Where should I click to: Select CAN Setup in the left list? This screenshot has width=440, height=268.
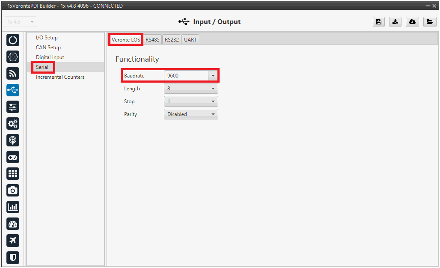(48, 48)
